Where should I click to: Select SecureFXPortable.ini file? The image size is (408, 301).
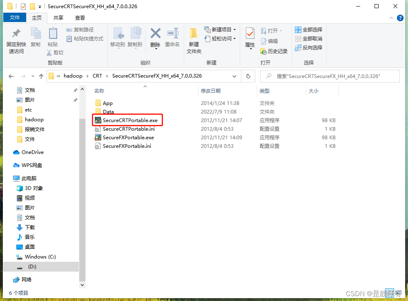(127, 146)
